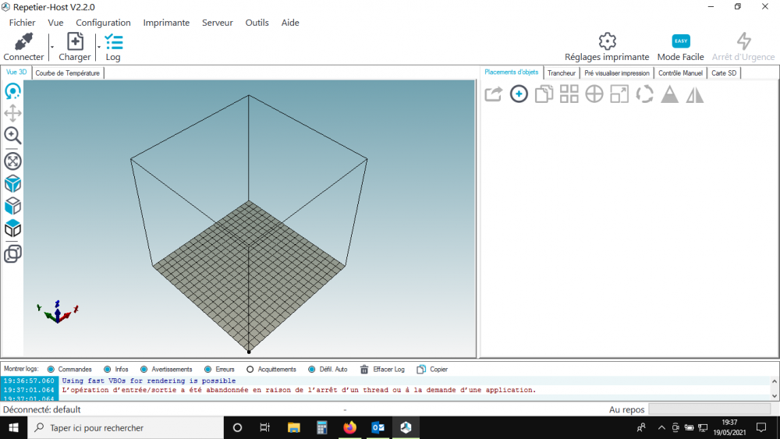Expand the Charger dropdown arrow
Viewport: 780px width, 439px height.
point(98,48)
